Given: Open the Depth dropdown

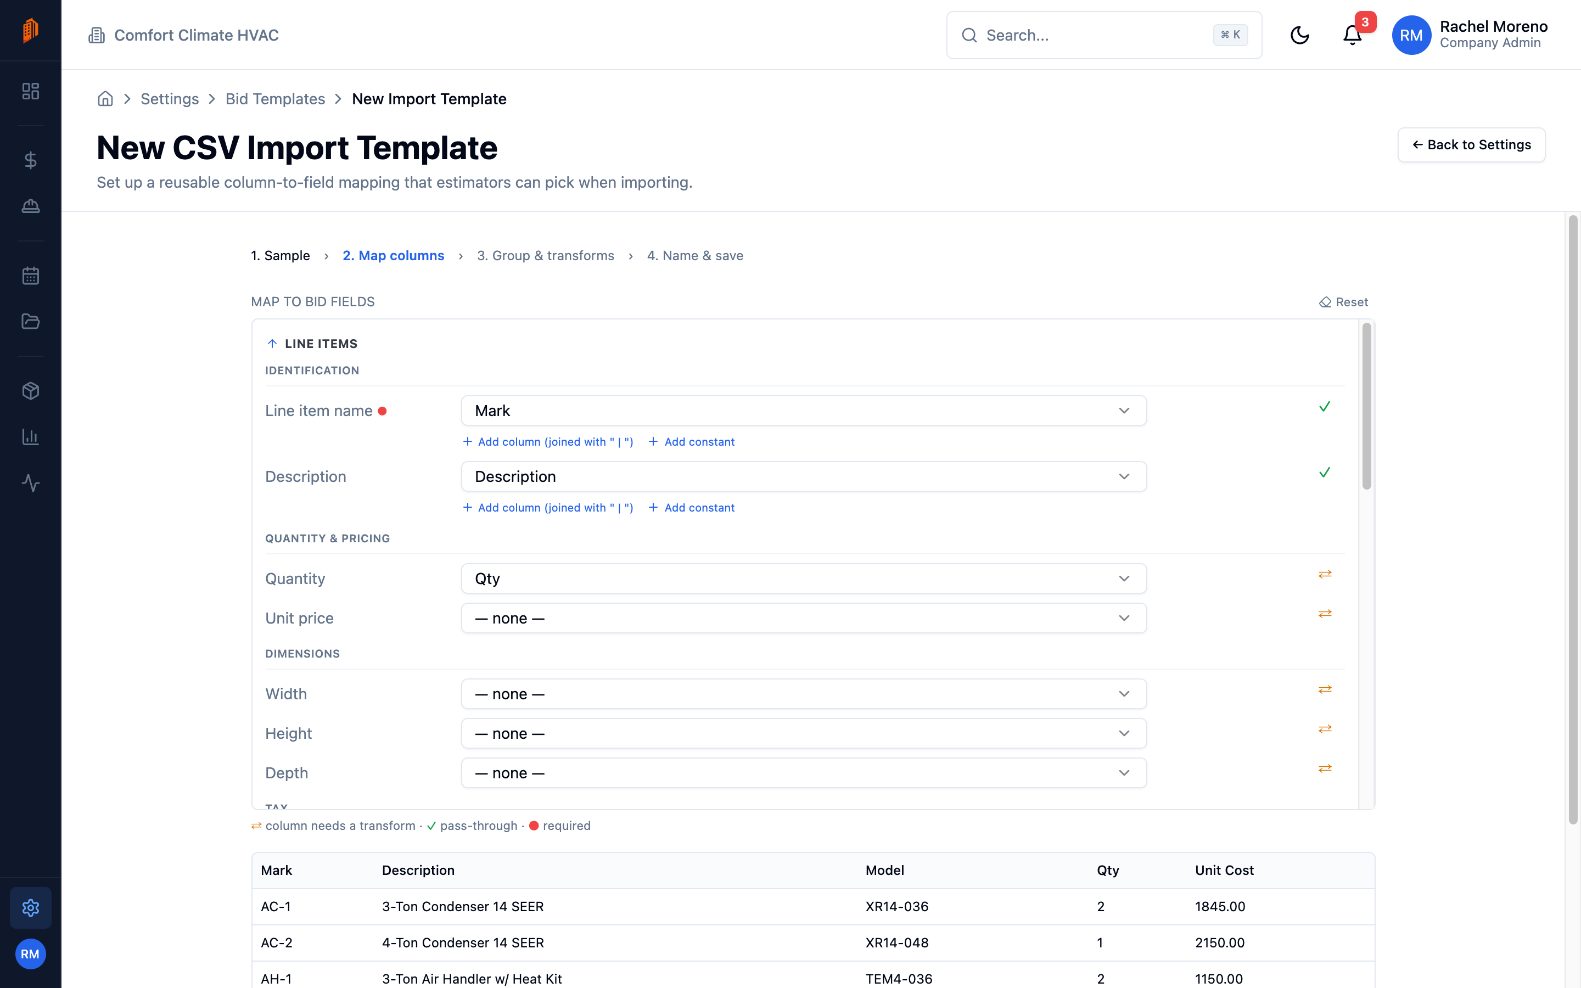Looking at the screenshot, I should click(x=804, y=773).
